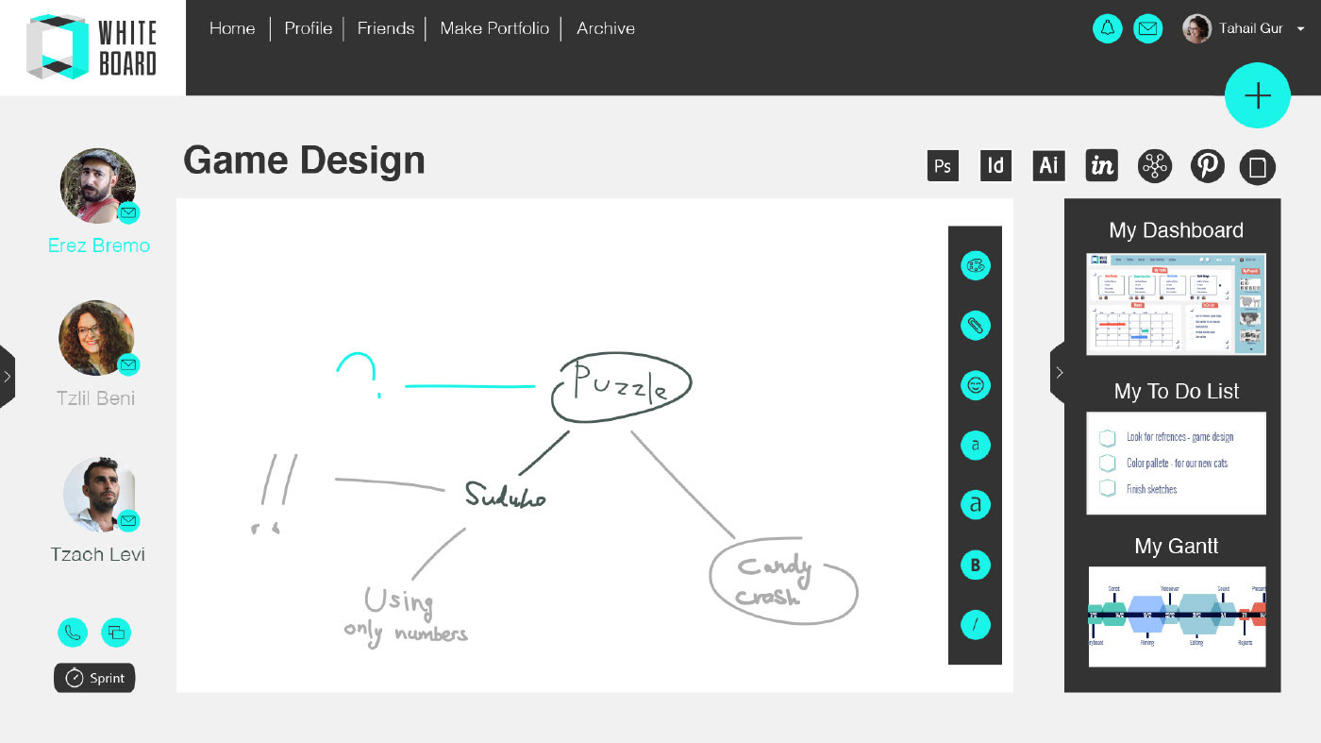This screenshot has width=1321, height=743.
Task: Collapse the right dashboard panel arrow
Action: 1059,373
